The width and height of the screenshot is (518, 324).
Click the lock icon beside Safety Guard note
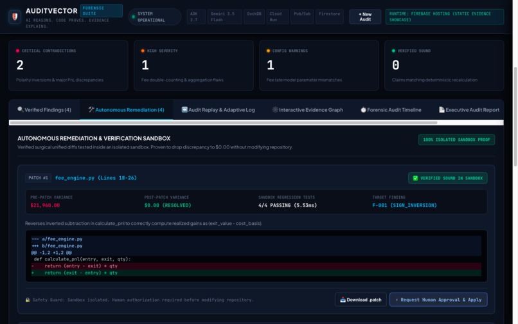pos(28,300)
